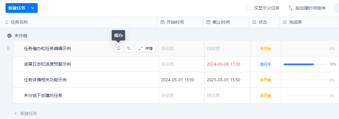The width and height of the screenshot is (339, 119).
Task: Click the 进行中 status tag
Action: [265, 64]
